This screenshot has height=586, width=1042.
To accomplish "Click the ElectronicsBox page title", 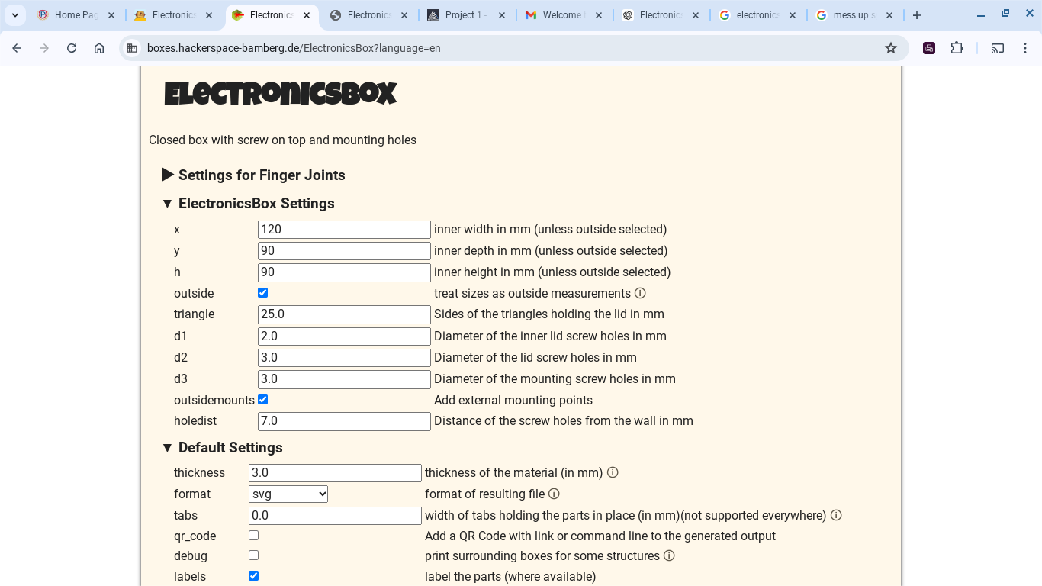I will (281, 94).
